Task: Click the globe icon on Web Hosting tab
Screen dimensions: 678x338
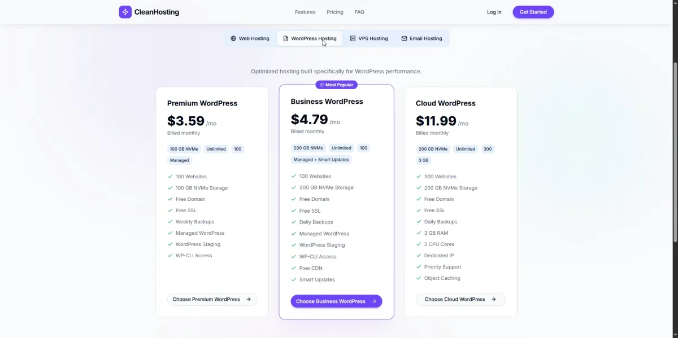Action: tap(233, 38)
